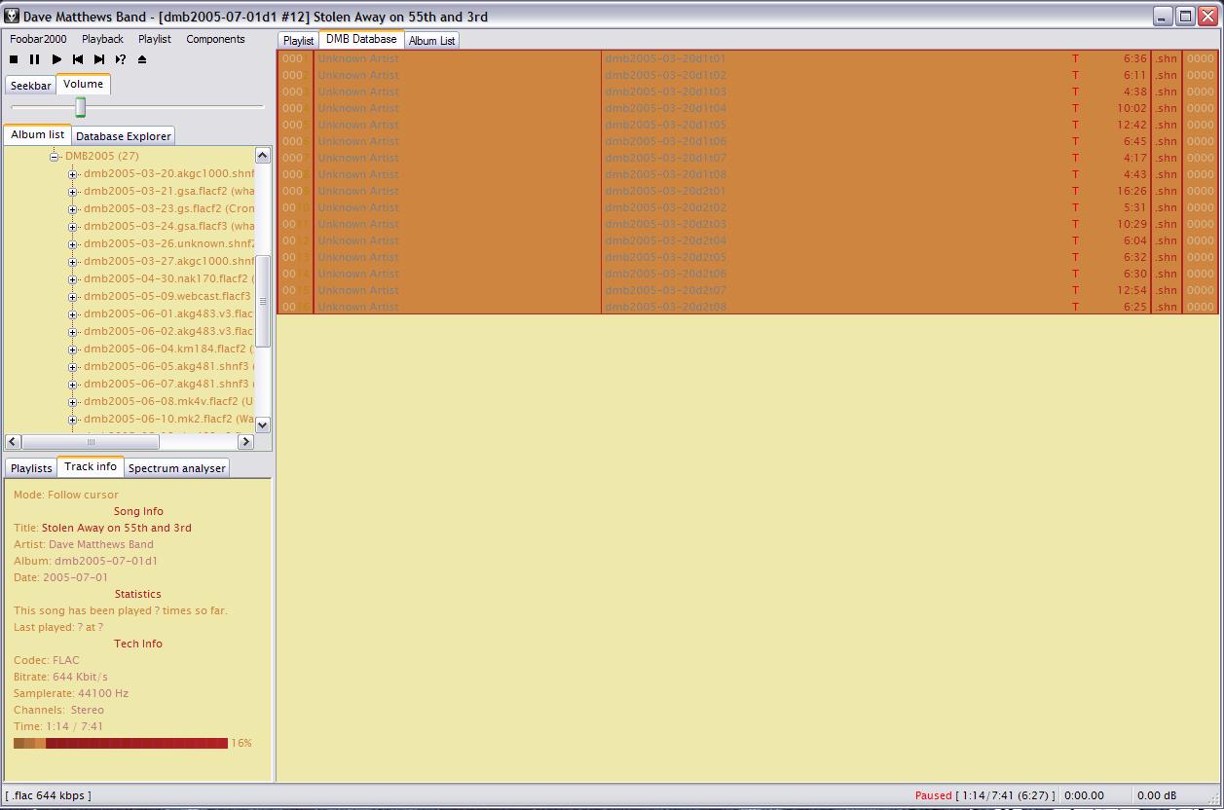Start playback with the Play button
This screenshot has height=810, width=1224.
point(56,59)
